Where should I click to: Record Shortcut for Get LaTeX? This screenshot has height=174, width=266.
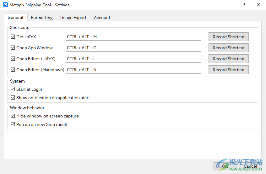point(229,37)
